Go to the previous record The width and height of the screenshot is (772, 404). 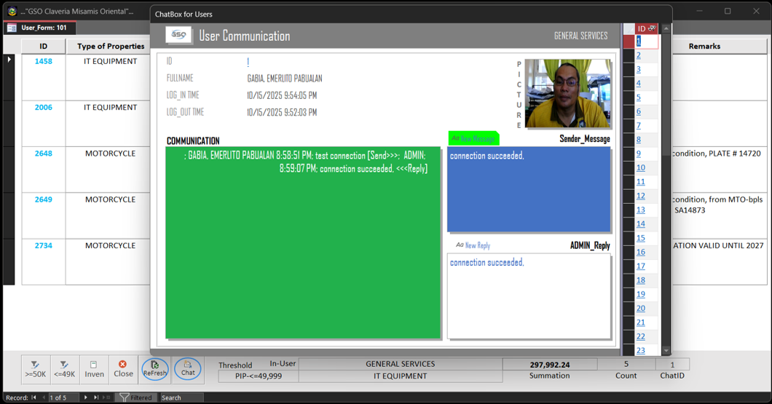43,397
